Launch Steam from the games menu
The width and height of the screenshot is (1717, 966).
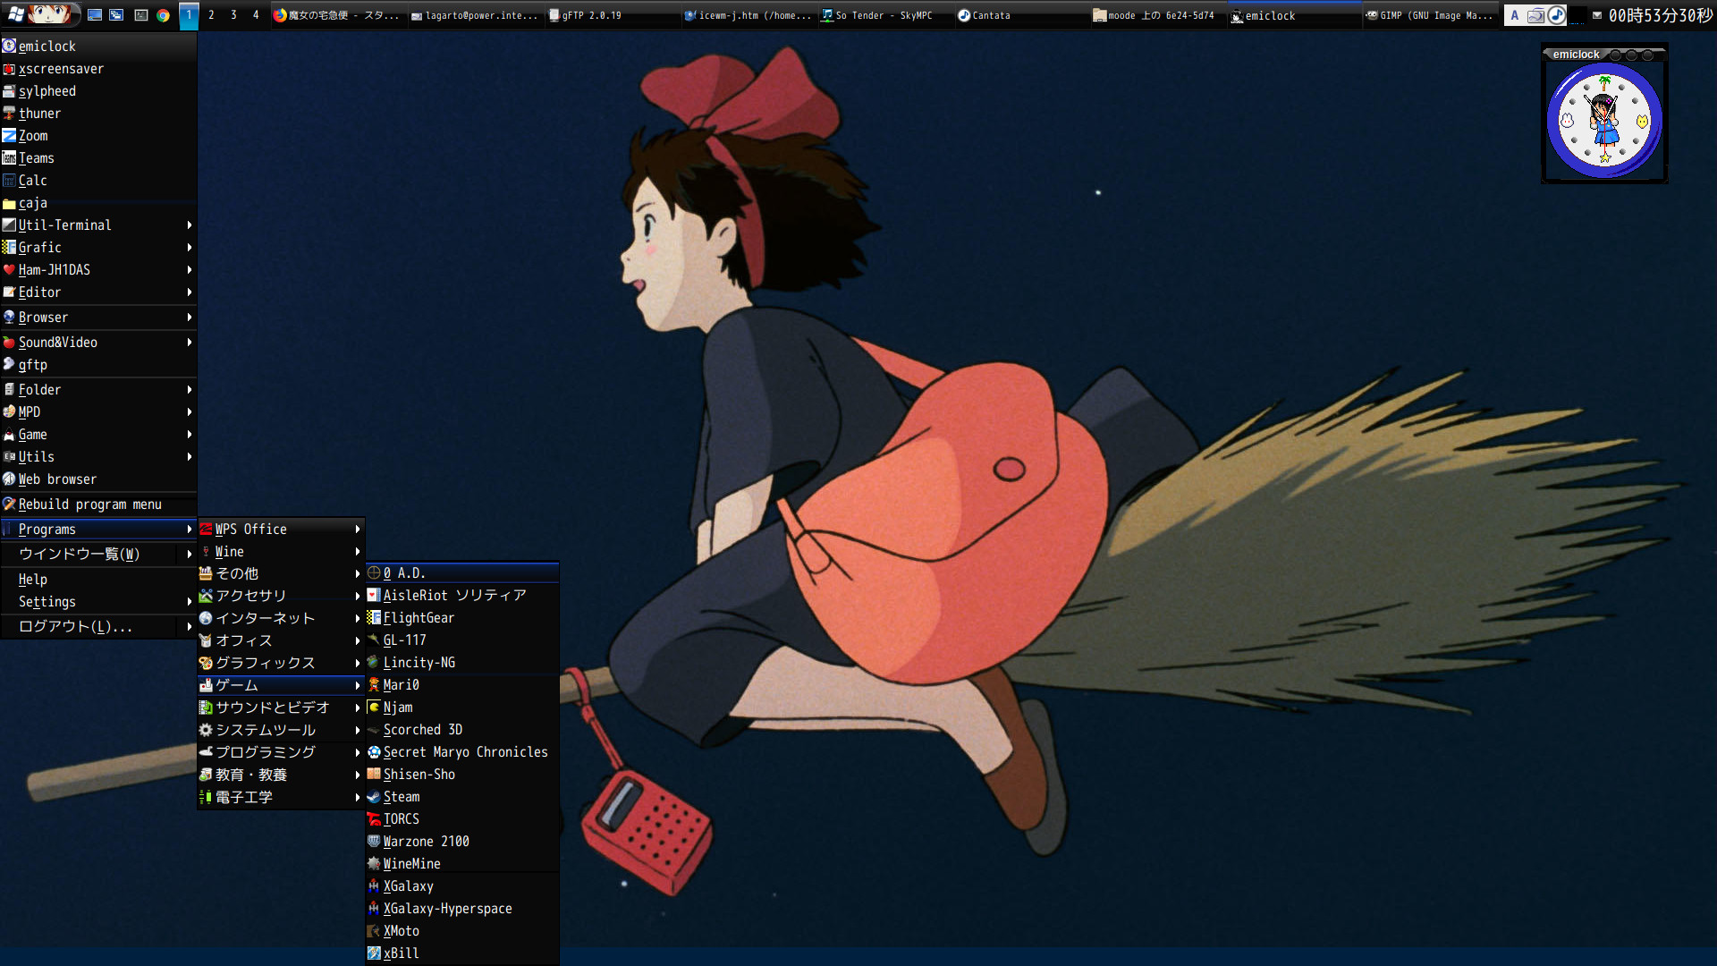401,796
